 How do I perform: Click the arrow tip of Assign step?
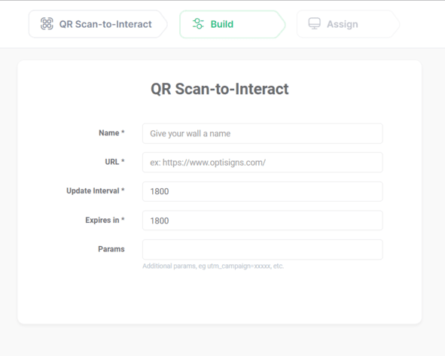[x=396, y=24]
